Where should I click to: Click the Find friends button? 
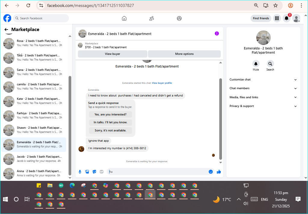pyautogui.click(x=261, y=18)
